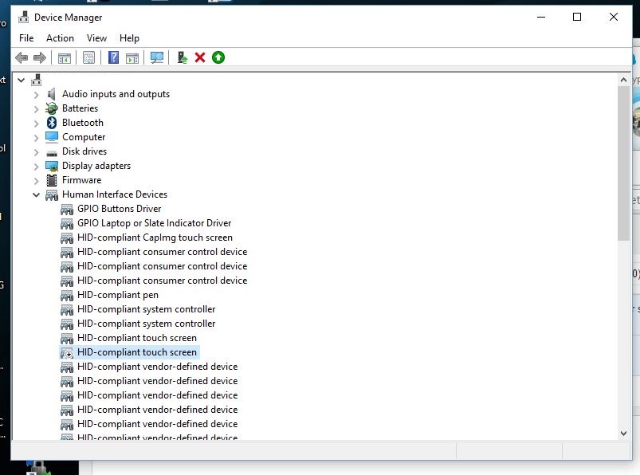Click the Forward navigation arrow
This screenshot has width=640, height=475.
click(x=38, y=57)
